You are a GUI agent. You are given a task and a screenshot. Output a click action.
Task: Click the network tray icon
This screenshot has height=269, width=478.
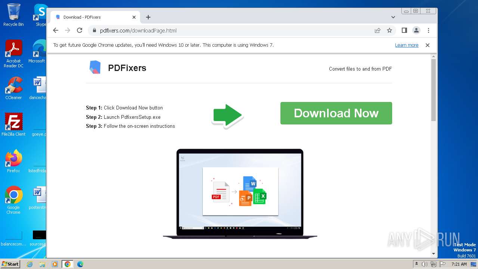433,264
